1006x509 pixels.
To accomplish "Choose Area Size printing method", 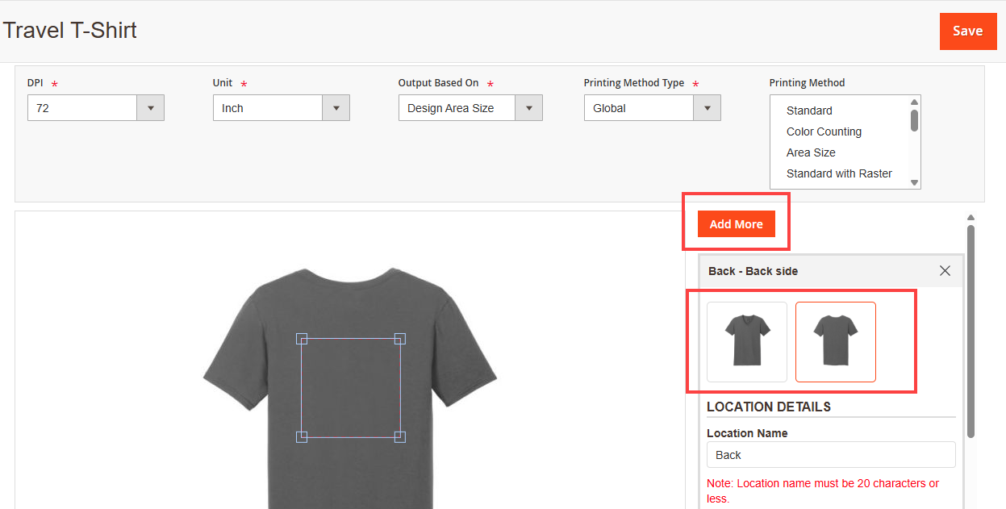I will point(811,152).
